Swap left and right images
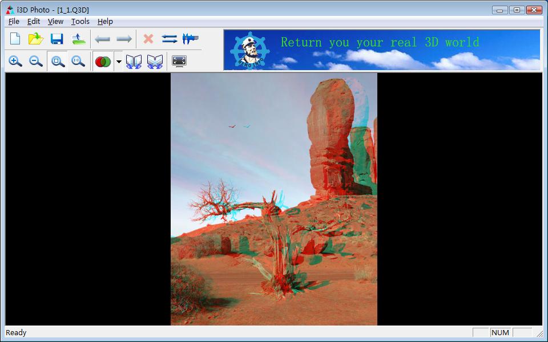The height and width of the screenshot is (342, 548). [170, 39]
